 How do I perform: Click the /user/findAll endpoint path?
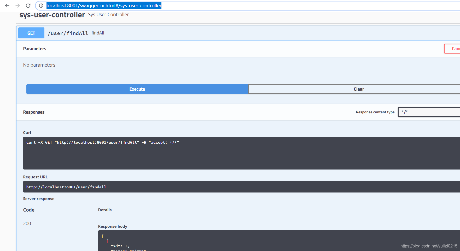click(x=68, y=33)
